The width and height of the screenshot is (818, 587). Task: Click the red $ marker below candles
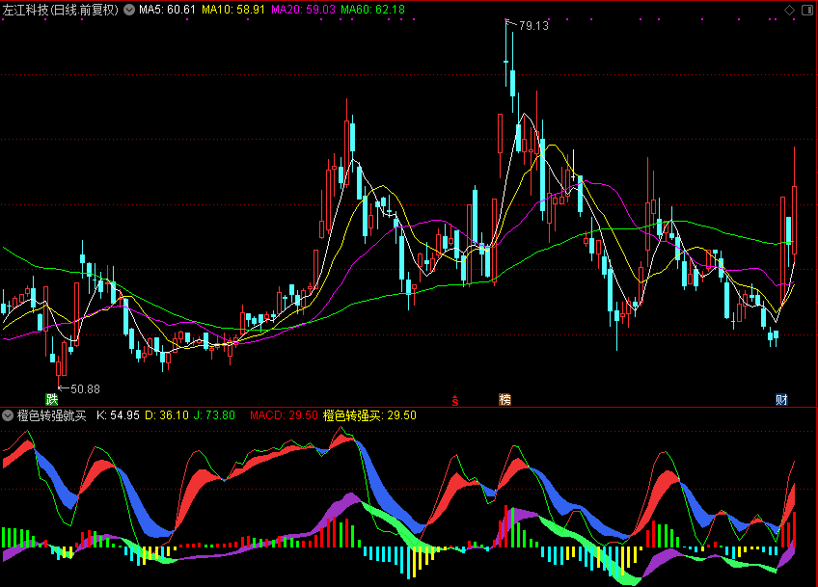coord(455,399)
